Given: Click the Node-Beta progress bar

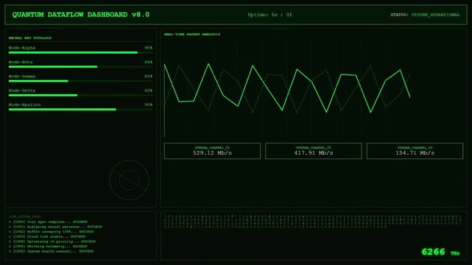Looking at the screenshot, I should click(x=80, y=67).
